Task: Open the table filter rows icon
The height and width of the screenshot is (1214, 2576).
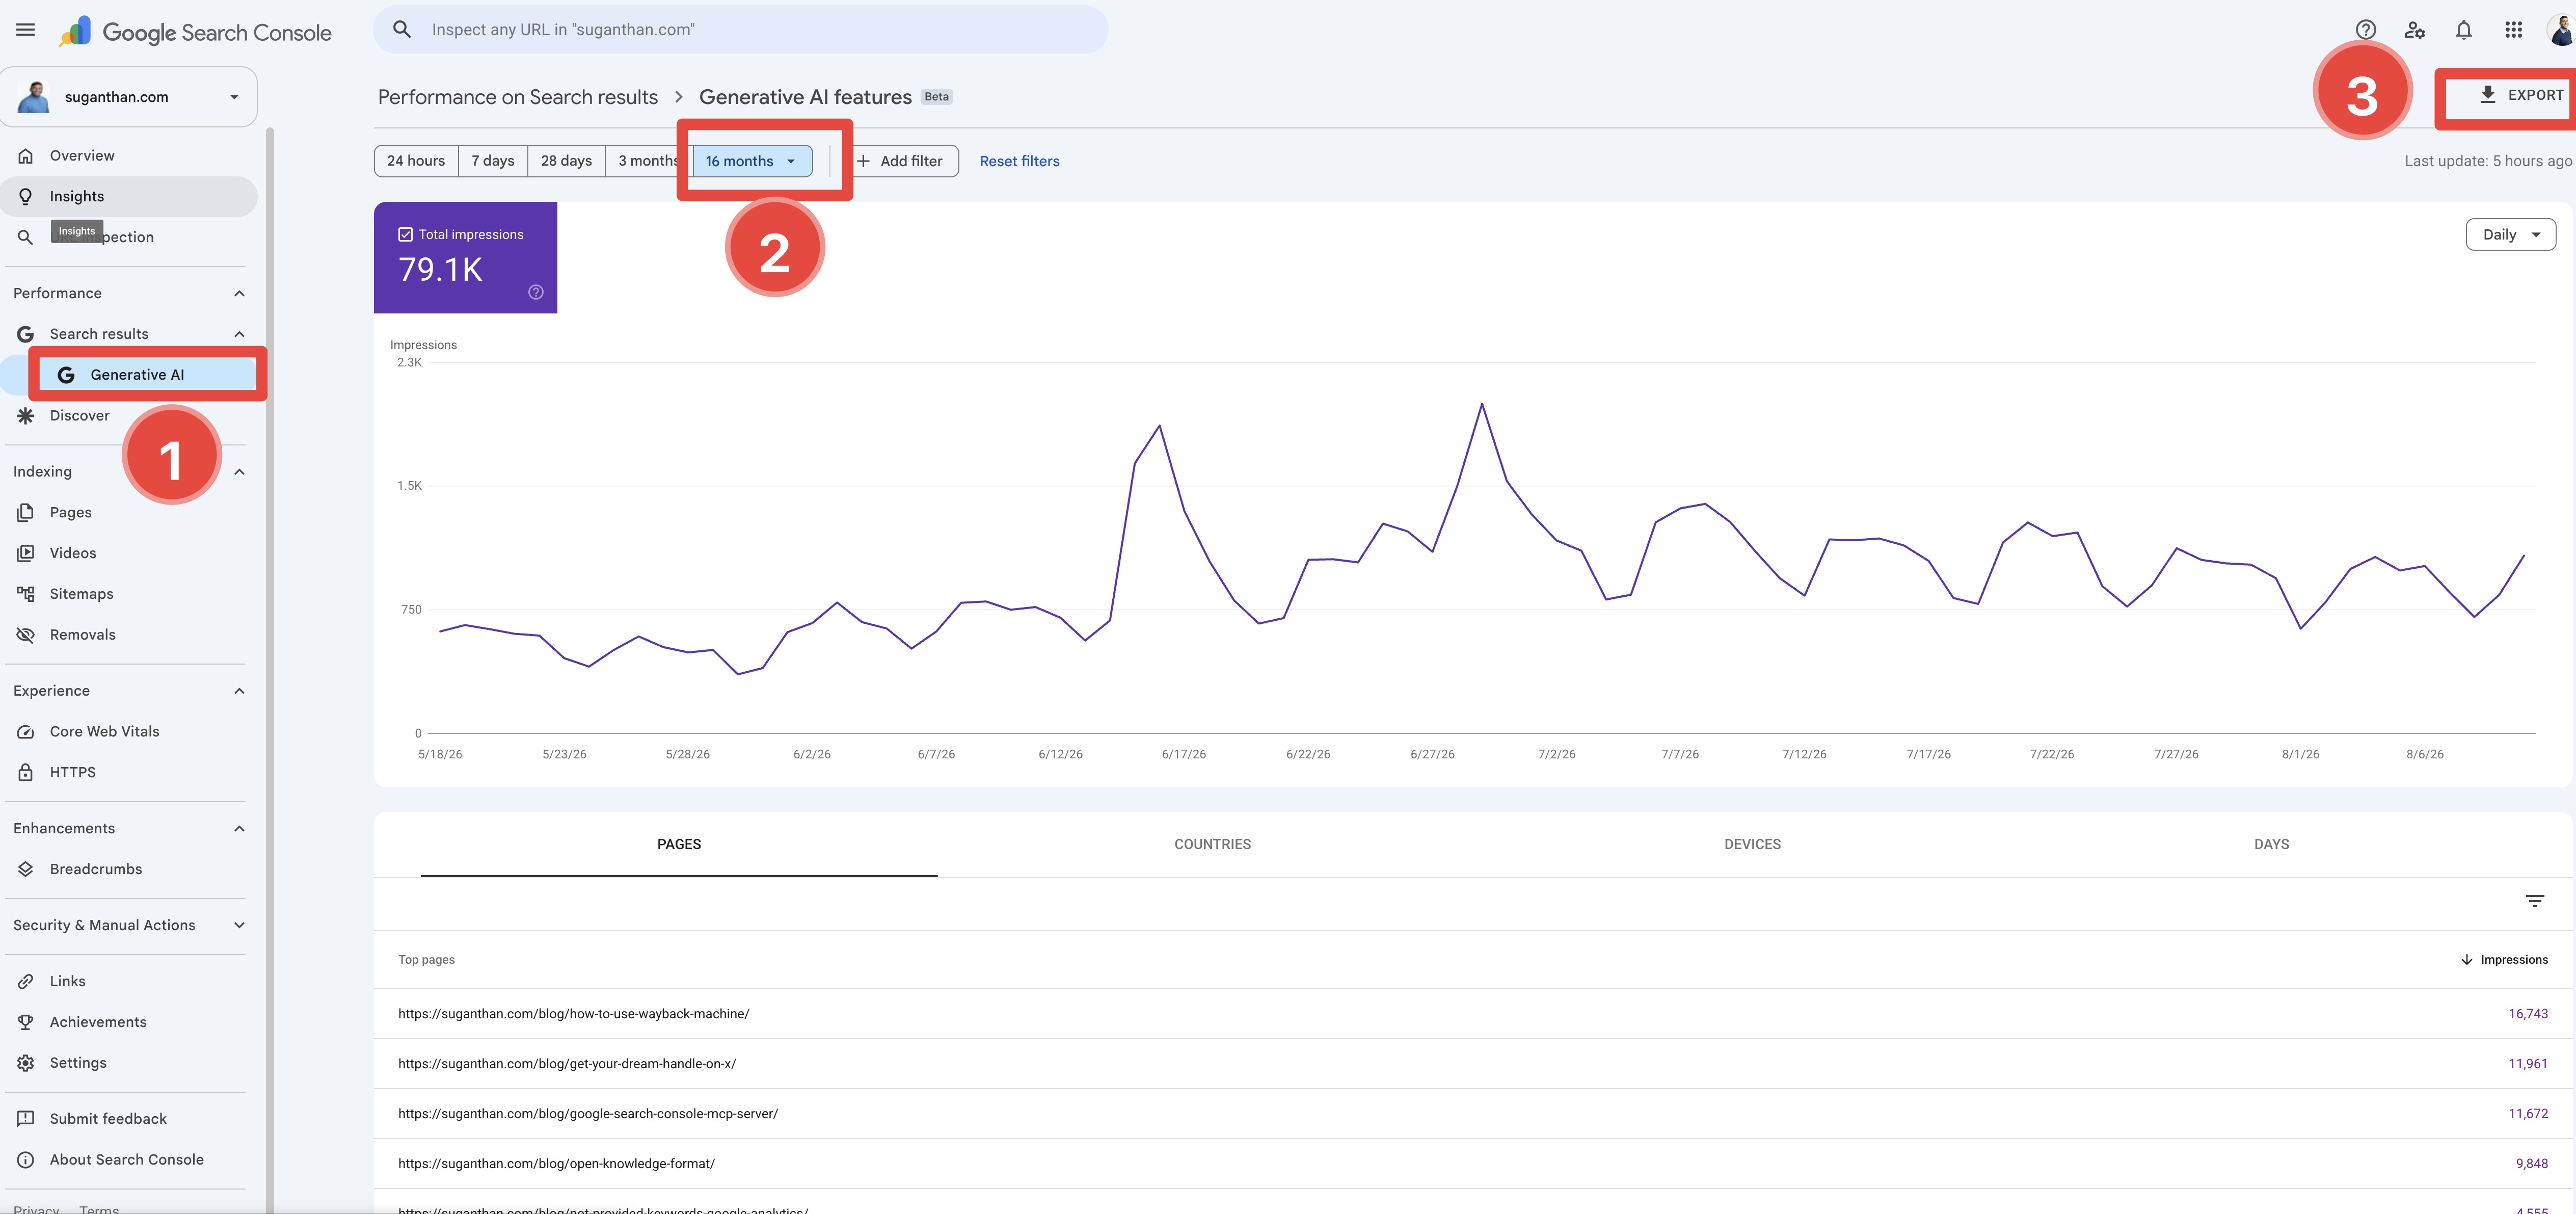Action: tap(2534, 901)
